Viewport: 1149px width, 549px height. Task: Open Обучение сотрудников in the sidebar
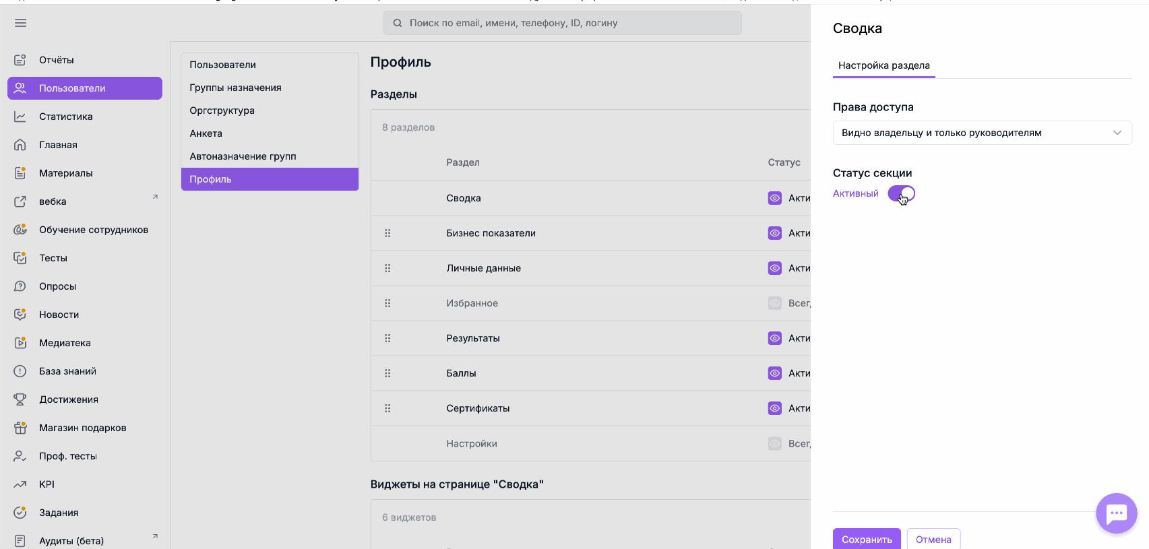85,230
